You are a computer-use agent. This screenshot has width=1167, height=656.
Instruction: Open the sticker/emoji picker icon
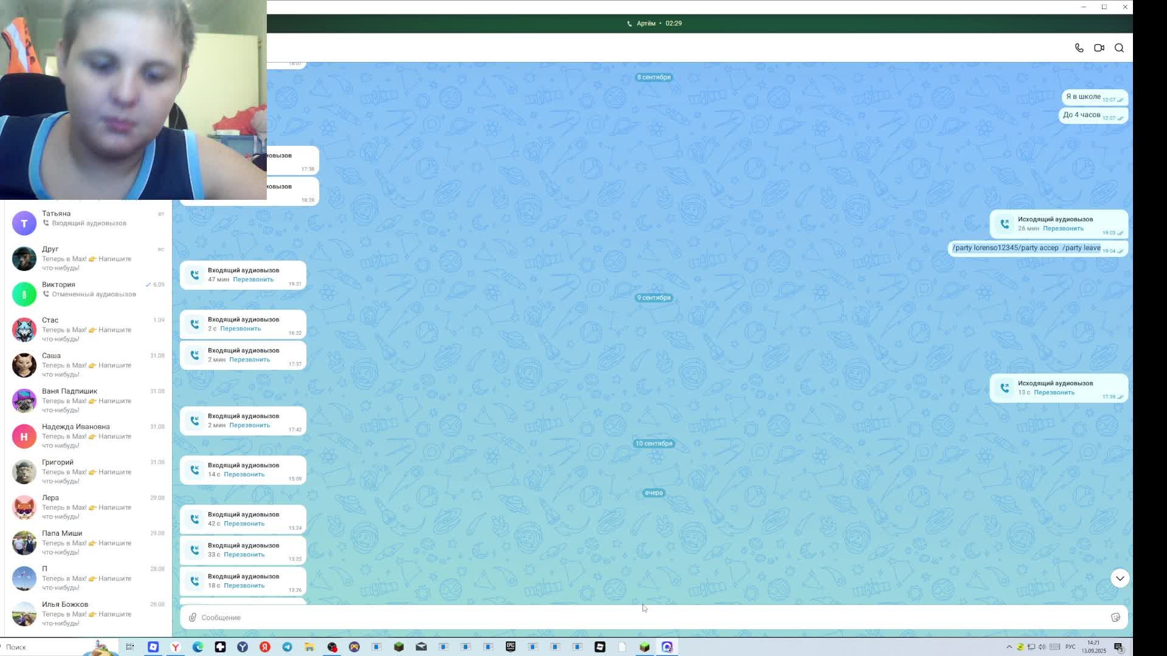pos(1115,617)
